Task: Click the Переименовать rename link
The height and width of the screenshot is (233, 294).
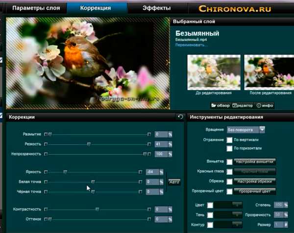Action: [x=191, y=45]
